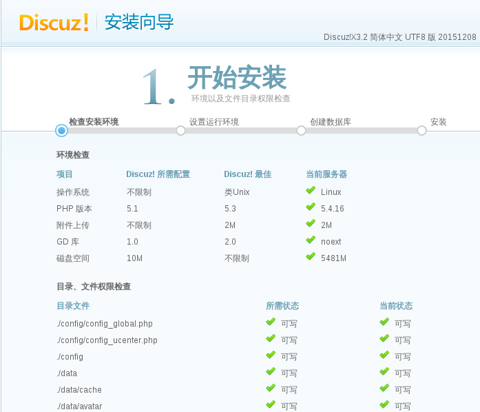Click the 10M required disk value
This screenshot has width=480, height=412.
[x=135, y=258]
